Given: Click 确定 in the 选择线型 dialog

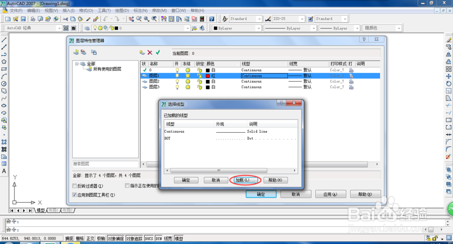Looking at the screenshot, I should click(x=186, y=180).
